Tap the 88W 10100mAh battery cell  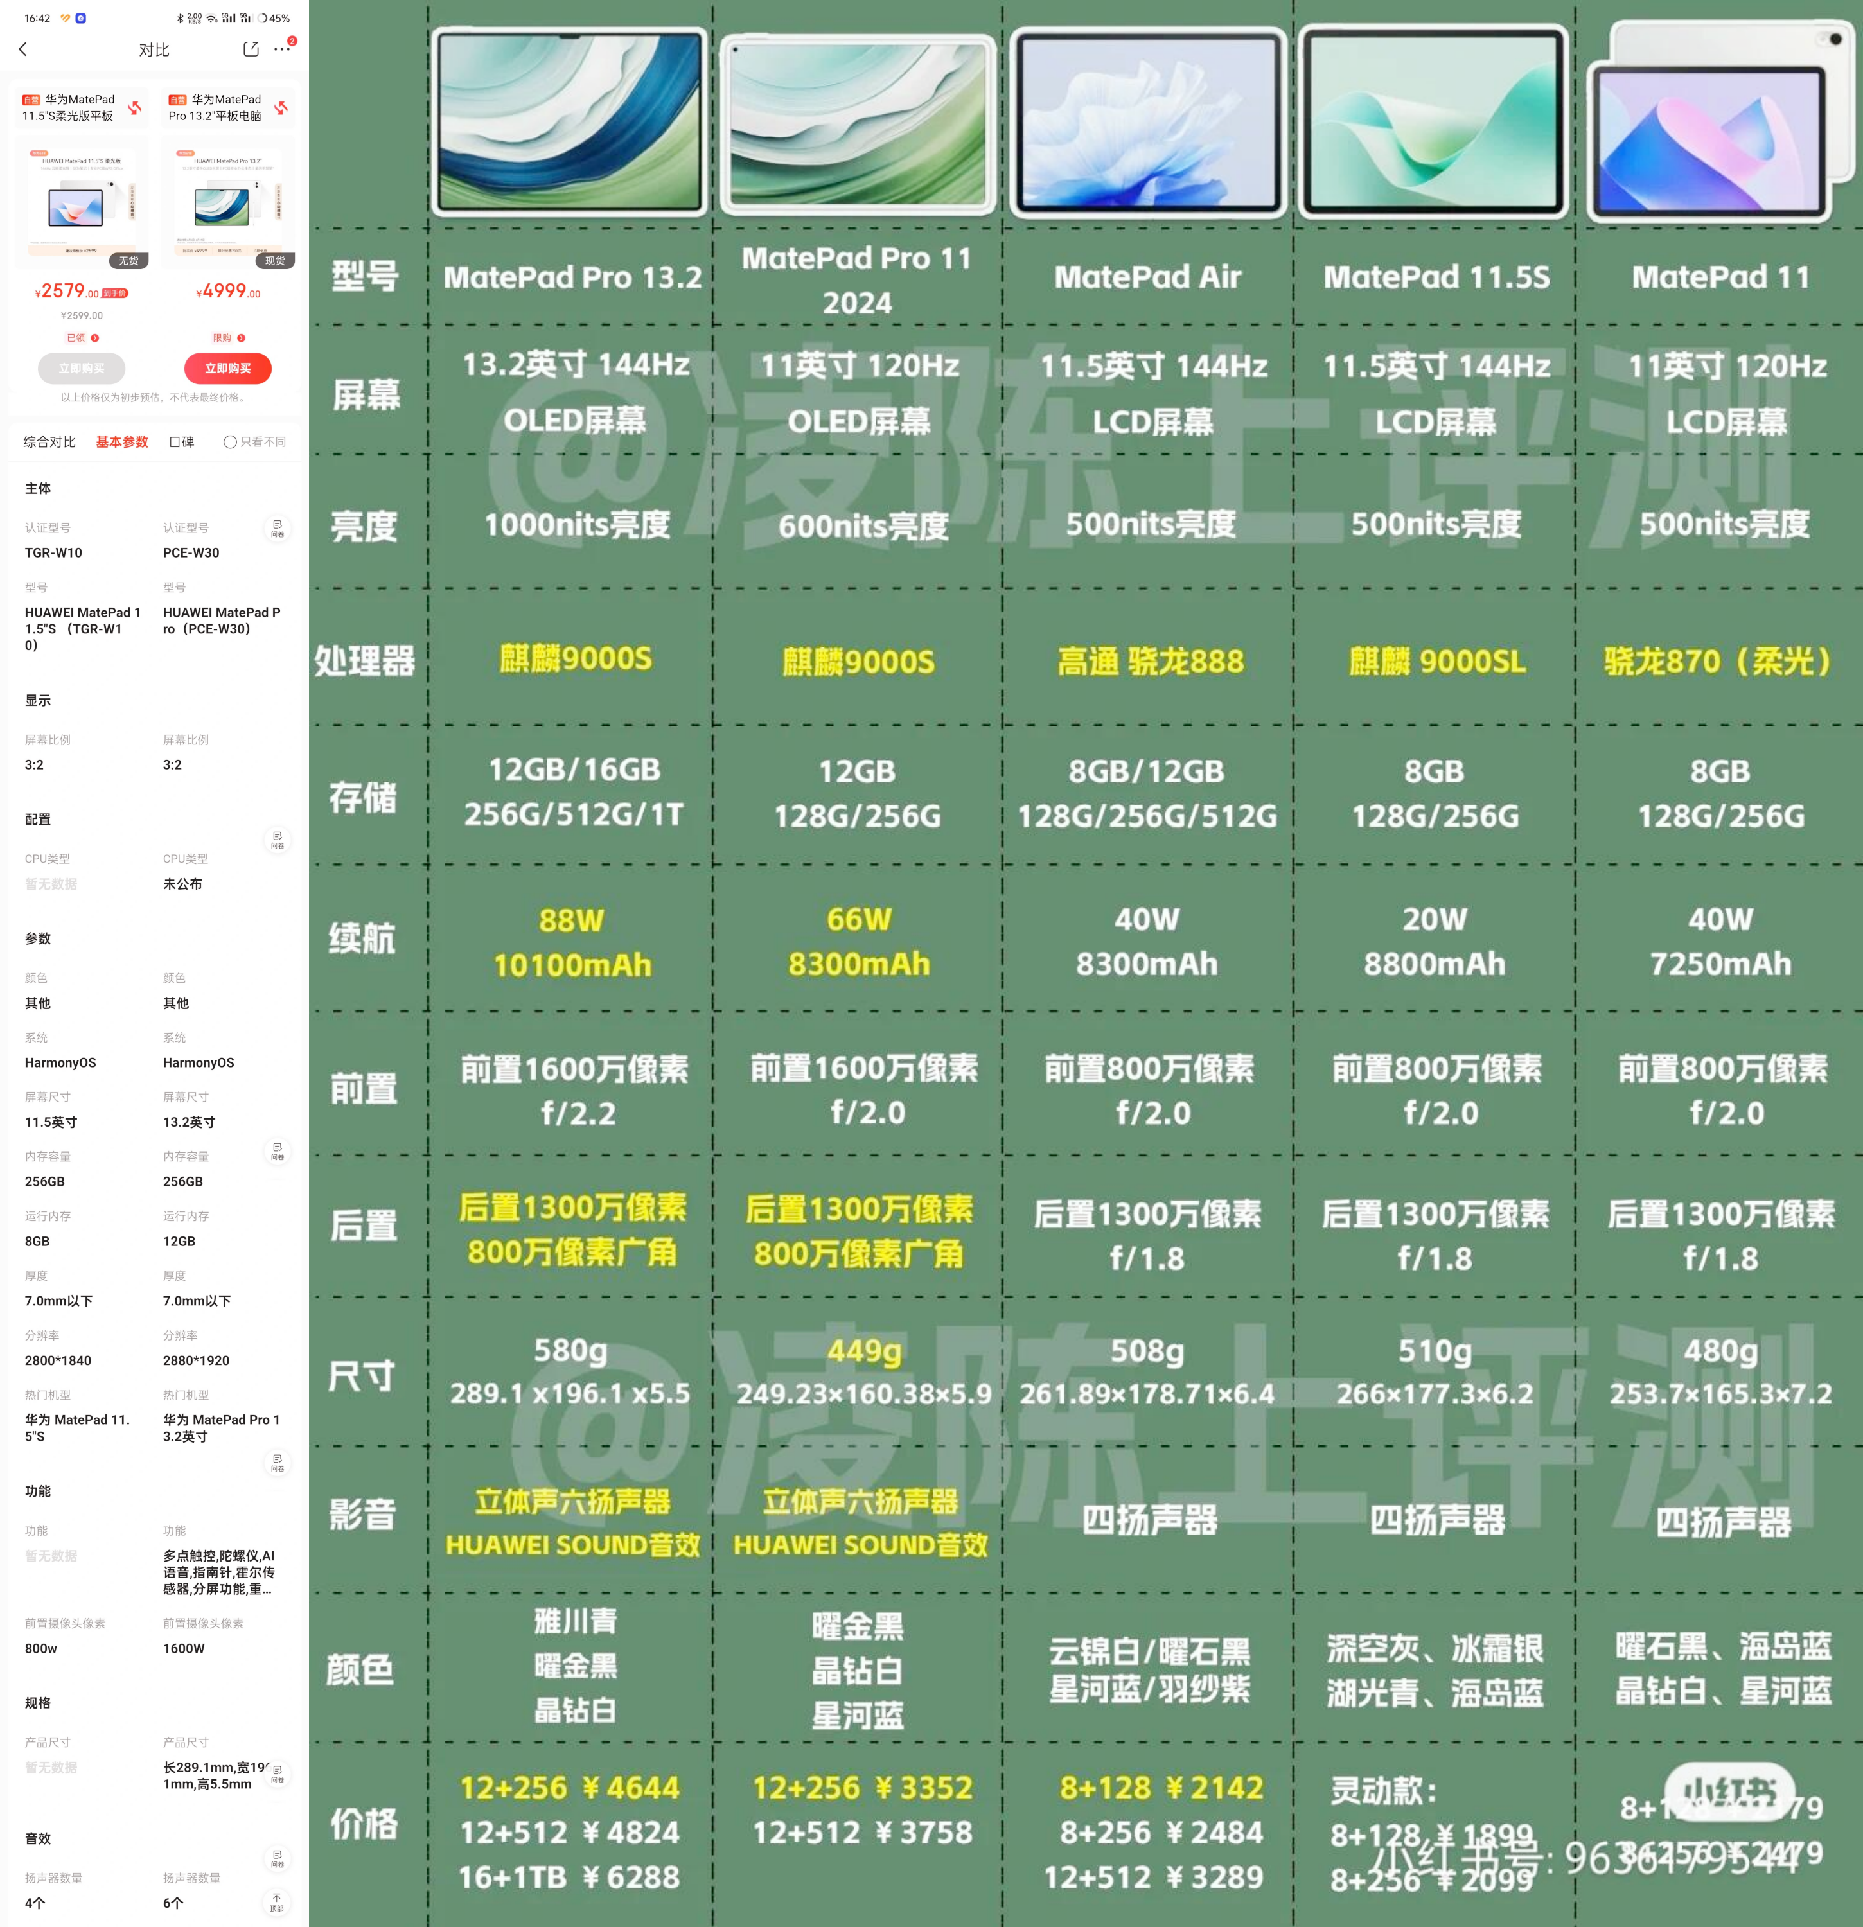(x=571, y=942)
